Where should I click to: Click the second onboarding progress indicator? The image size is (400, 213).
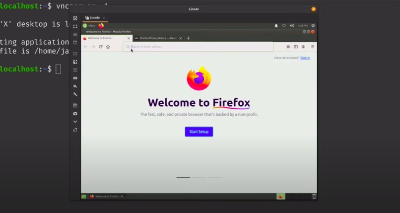[x=199, y=177]
